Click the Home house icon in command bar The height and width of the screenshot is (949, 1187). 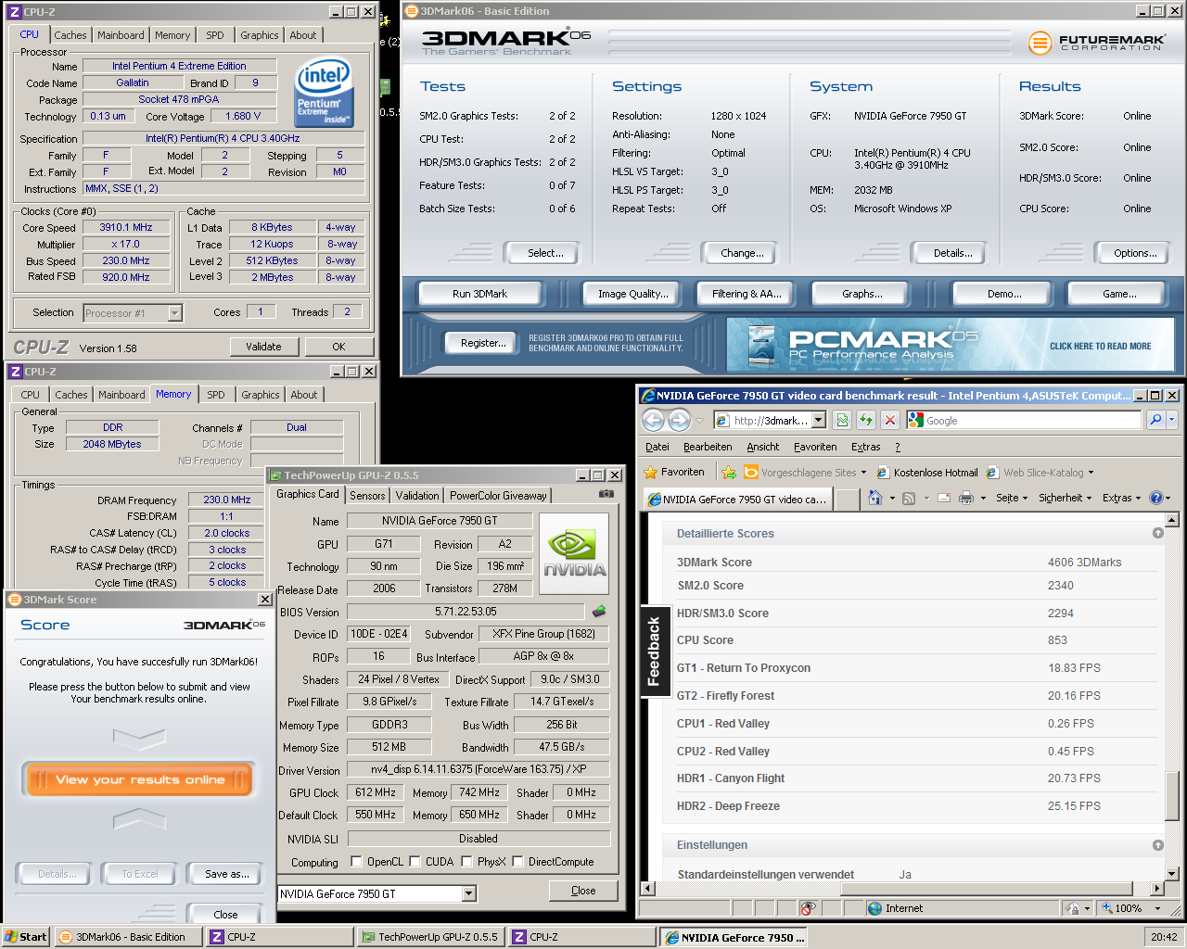click(874, 498)
